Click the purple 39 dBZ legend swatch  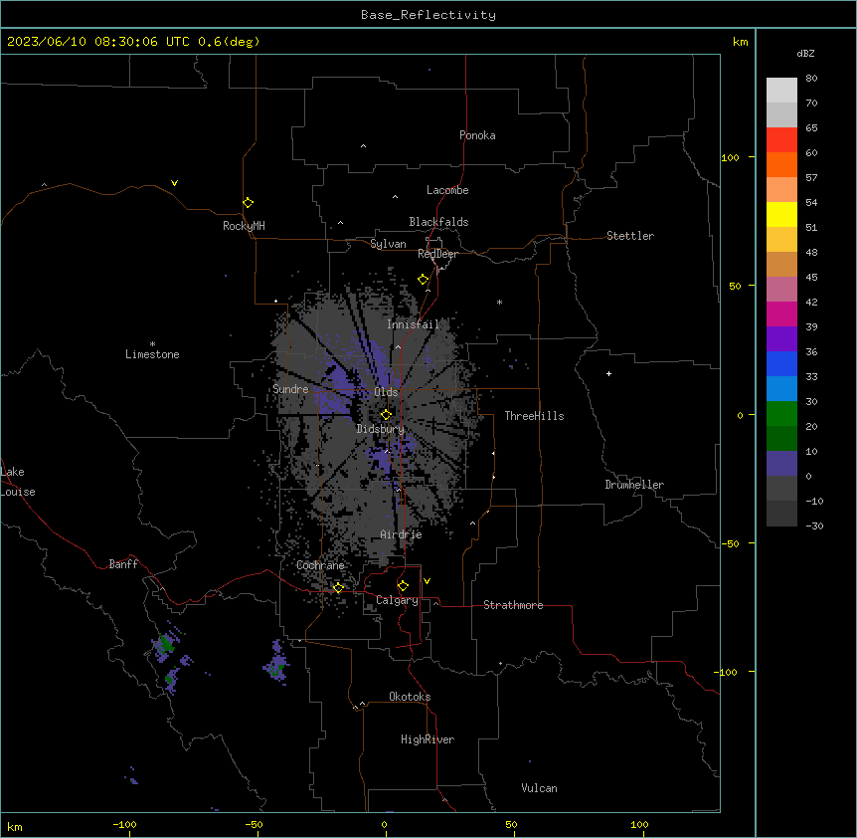pyautogui.click(x=781, y=338)
